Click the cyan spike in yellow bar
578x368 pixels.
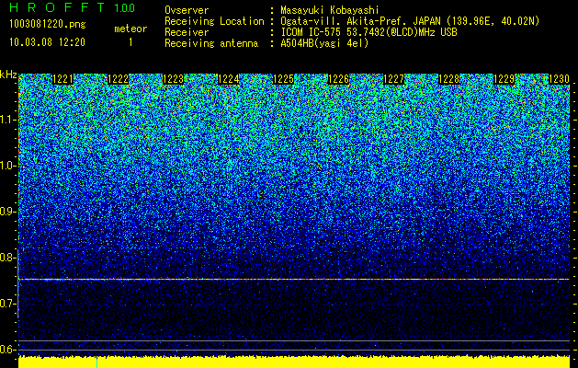pos(97,362)
